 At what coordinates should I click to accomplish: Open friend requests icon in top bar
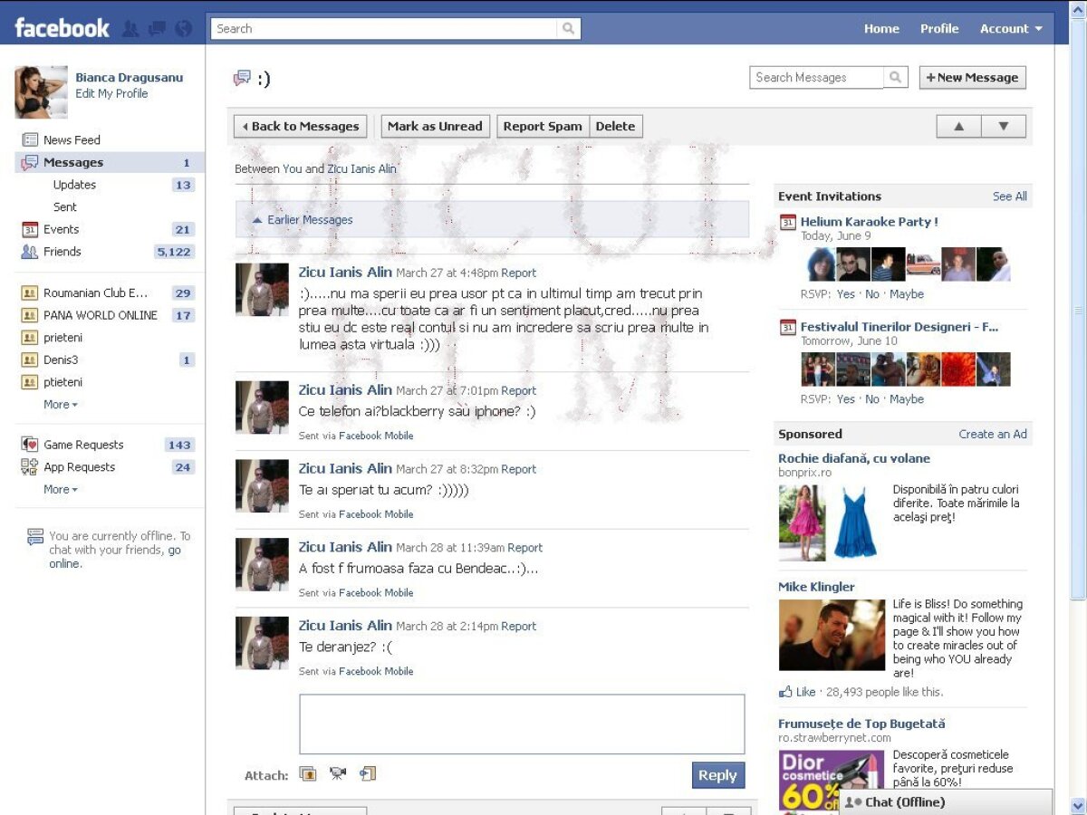pyautogui.click(x=132, y=28)
